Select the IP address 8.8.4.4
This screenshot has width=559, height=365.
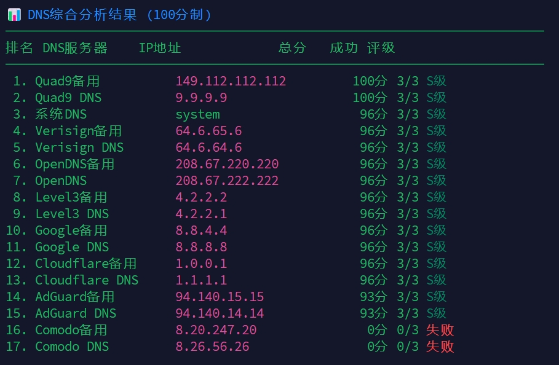[201, 230]
